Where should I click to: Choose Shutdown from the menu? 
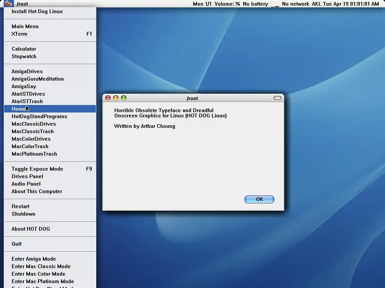coord(50,214)
